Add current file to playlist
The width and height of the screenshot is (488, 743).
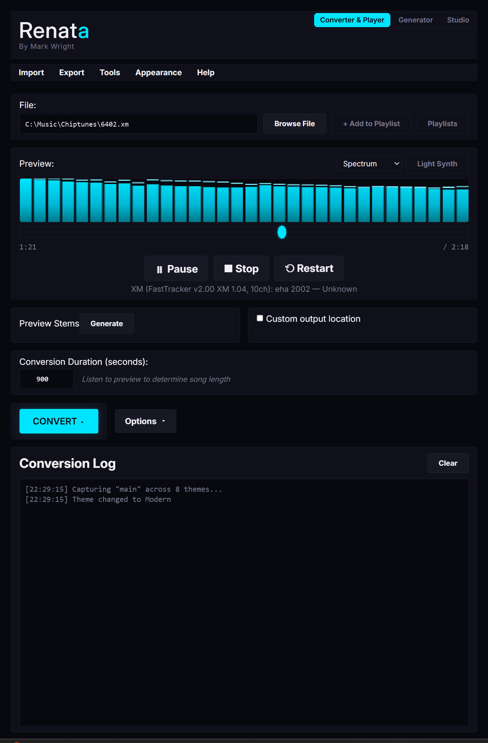tap(371, 124)
